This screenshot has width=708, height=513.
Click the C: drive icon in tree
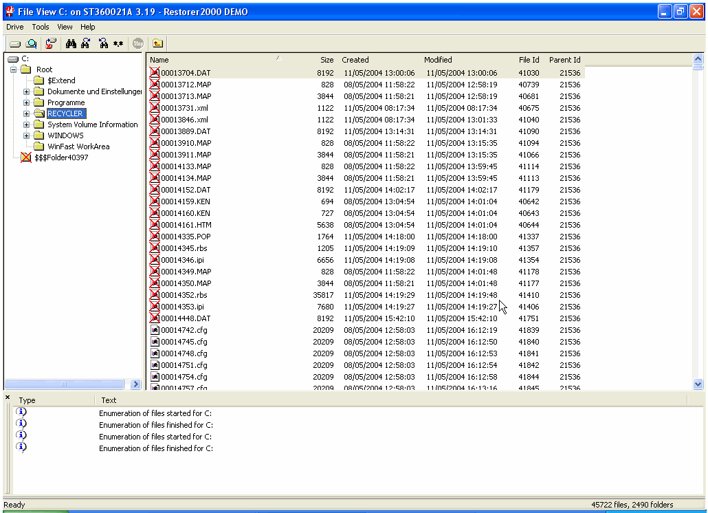[13, 58]
